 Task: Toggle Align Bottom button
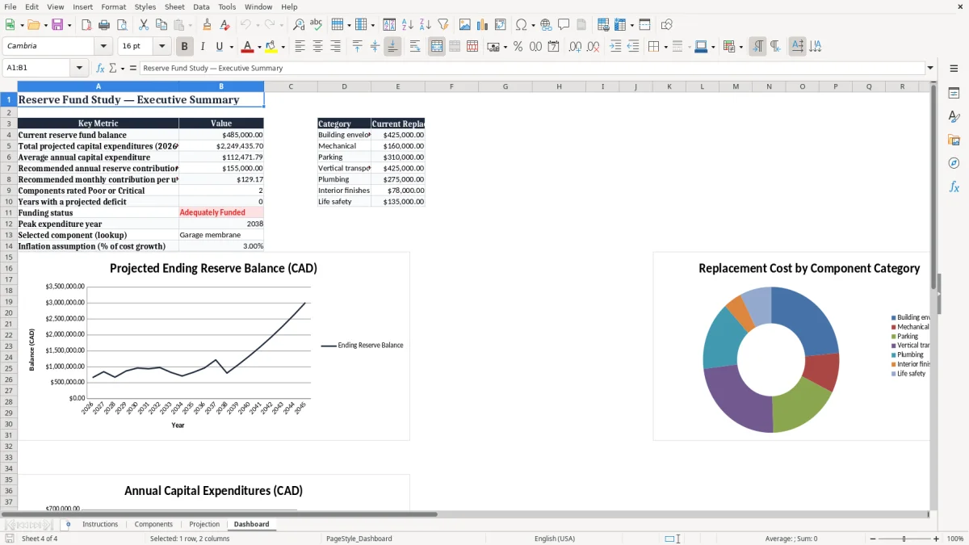coord(392,47)
